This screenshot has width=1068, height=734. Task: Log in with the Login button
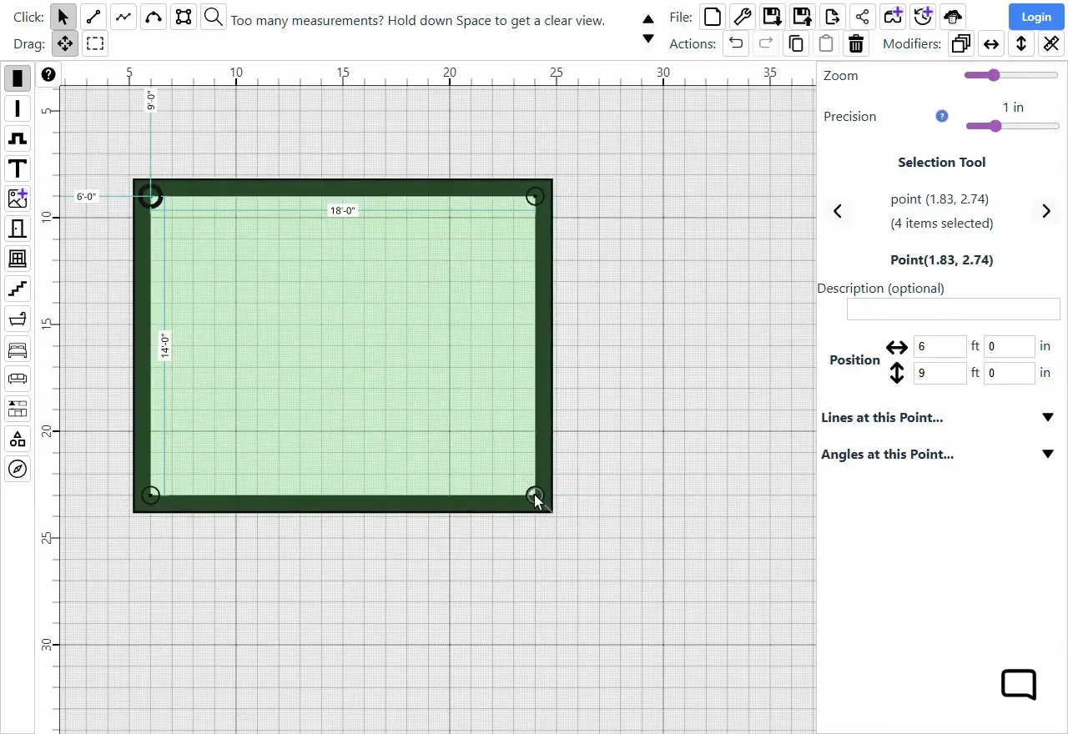click(x=1035, y=17)
